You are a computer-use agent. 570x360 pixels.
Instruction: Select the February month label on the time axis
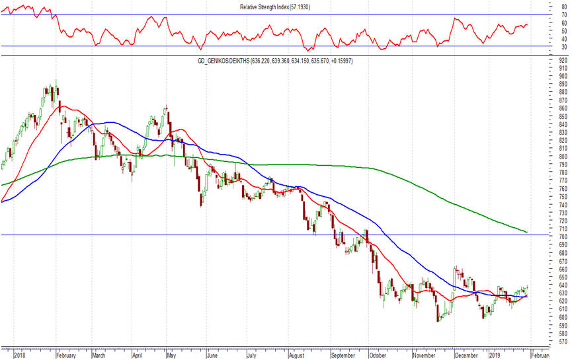pos(66,355)
